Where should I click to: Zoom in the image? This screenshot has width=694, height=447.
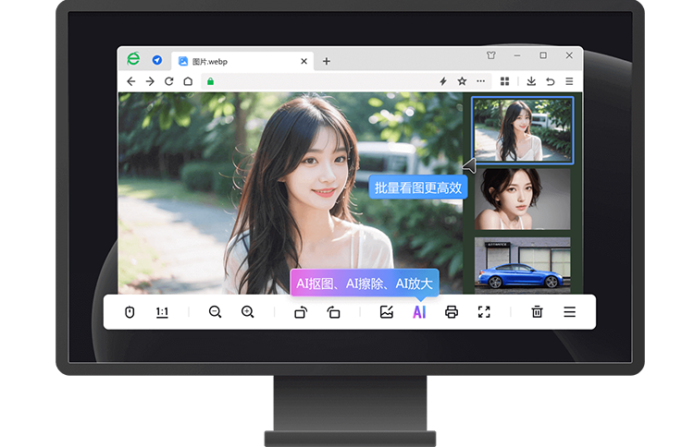point(248,312)
